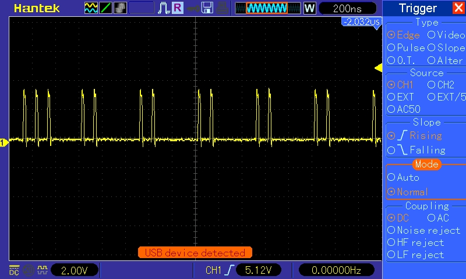Click the CH1 ground level marker

point(3,142)
